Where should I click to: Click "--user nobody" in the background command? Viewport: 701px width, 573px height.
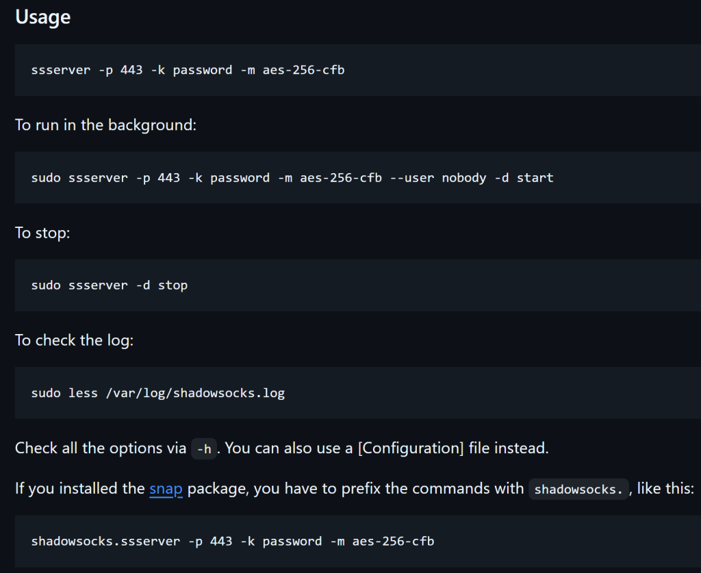(x=437, y=177)
